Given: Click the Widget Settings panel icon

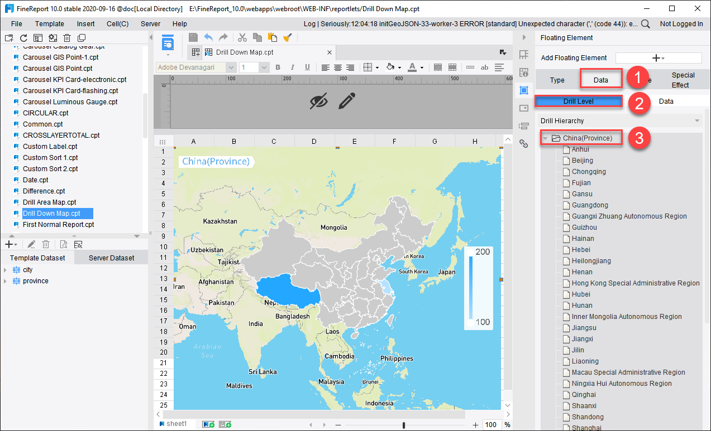Looking at the screenshot, I should coord(523,108).
